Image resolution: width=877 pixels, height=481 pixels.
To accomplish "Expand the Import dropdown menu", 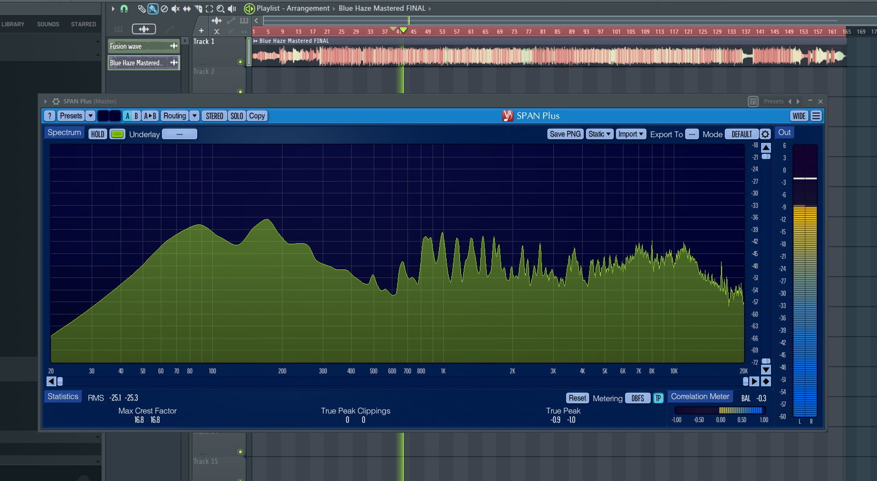I will (x=630, y=134).
